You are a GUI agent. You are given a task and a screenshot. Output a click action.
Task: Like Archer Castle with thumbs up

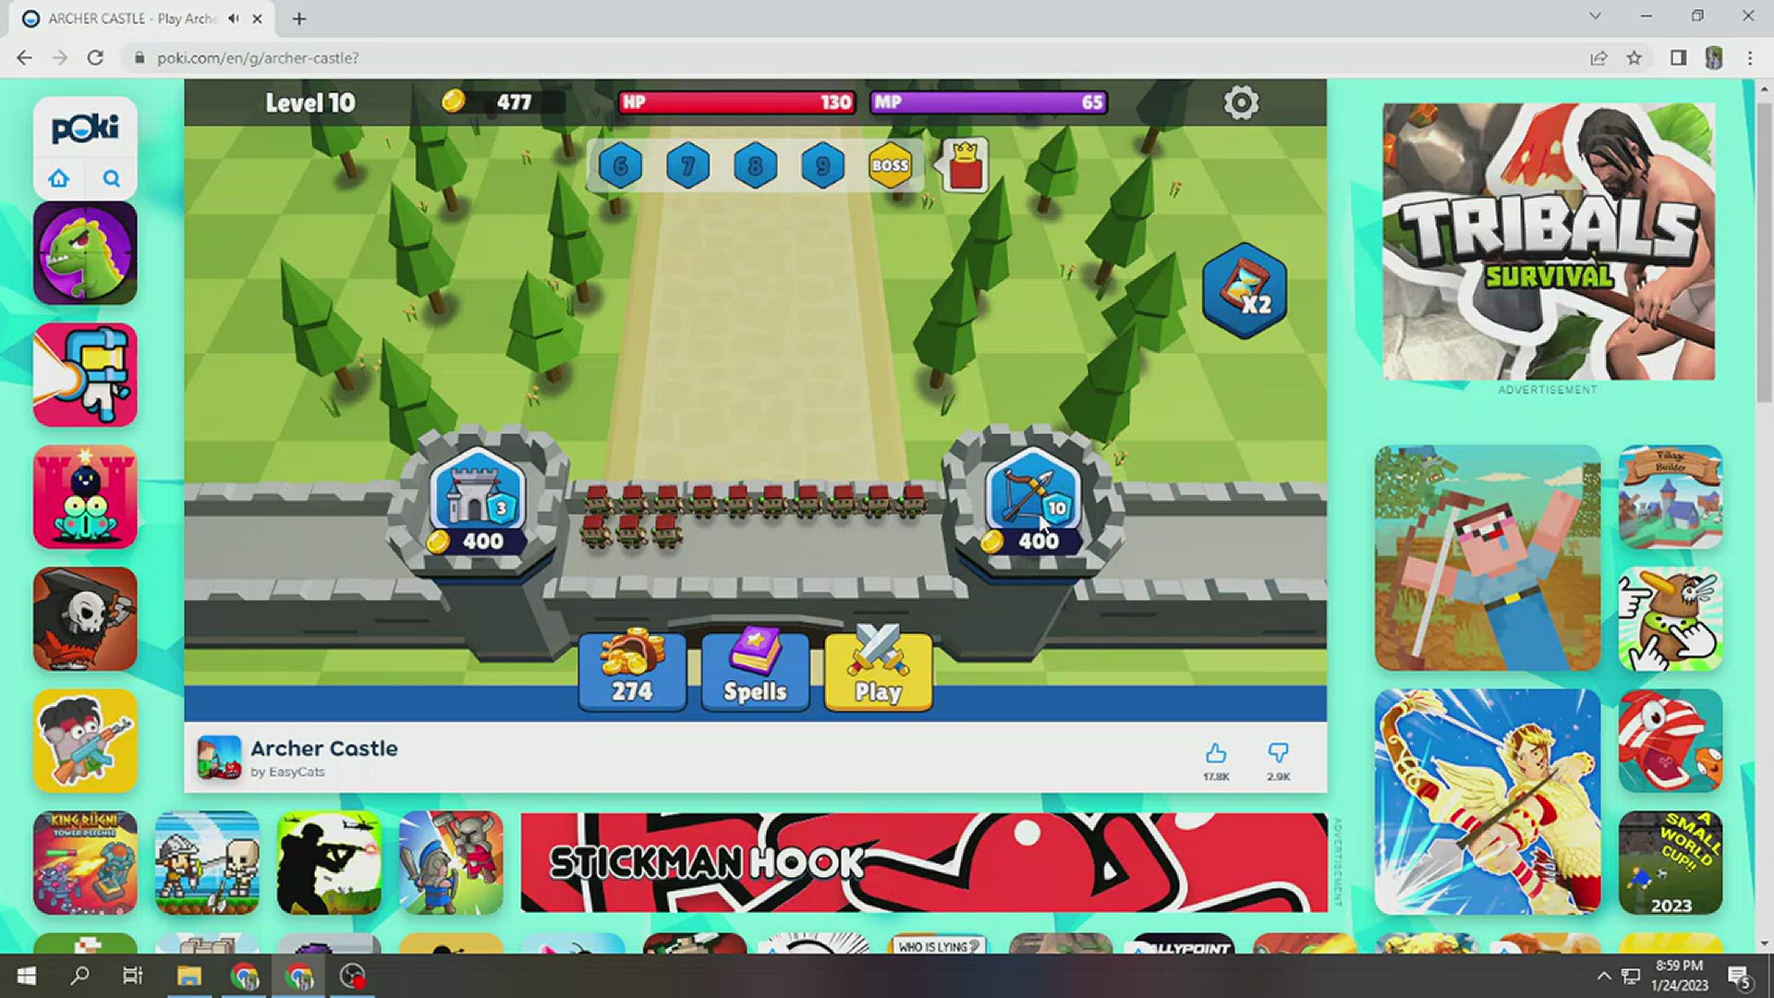coord(1216,753)
